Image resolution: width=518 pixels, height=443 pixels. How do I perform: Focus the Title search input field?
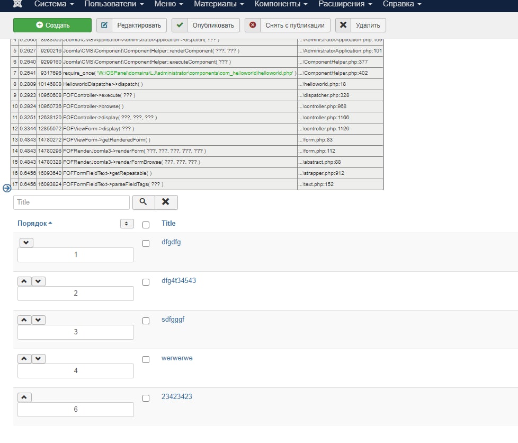click(x=72, y=202)
